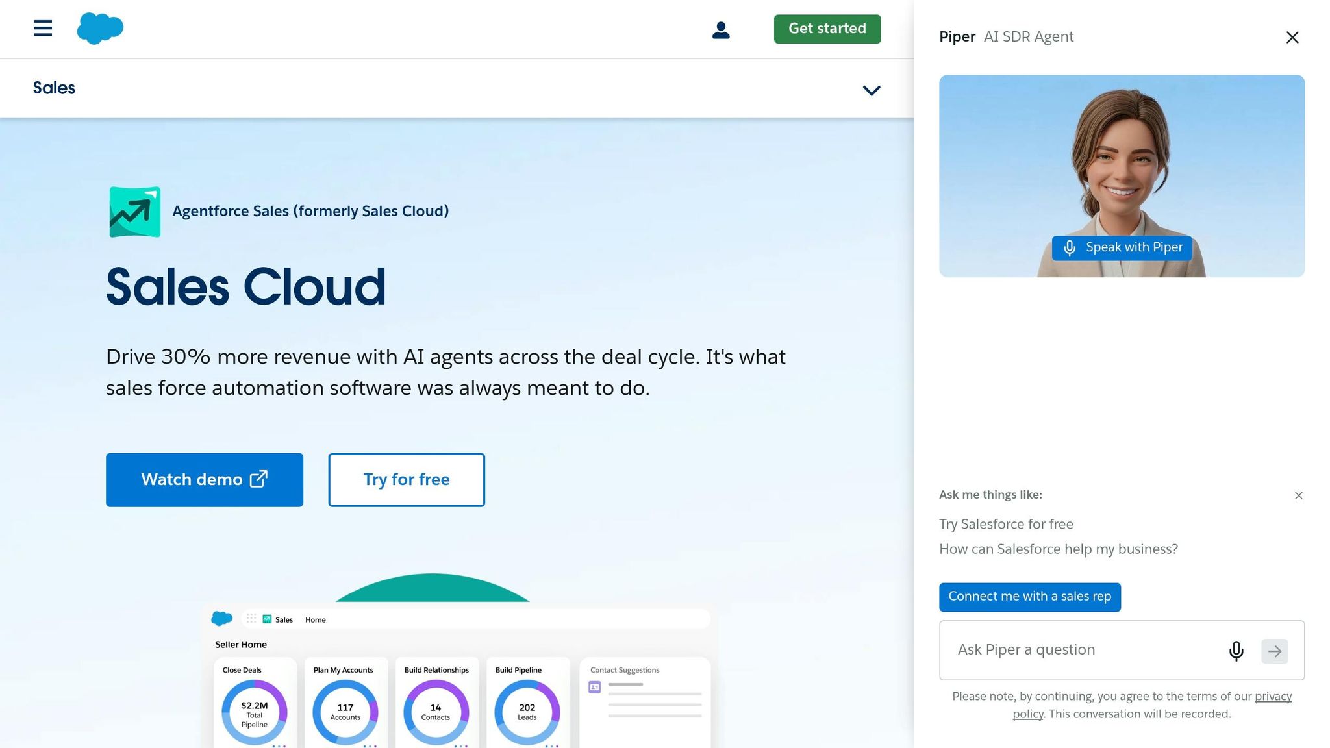Click the Try for free button
Screen dimensions: 1330x748
[x=407, y=480]
